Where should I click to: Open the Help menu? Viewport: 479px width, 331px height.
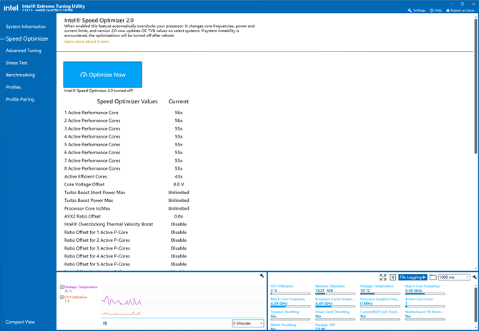(x=435, y=11)
